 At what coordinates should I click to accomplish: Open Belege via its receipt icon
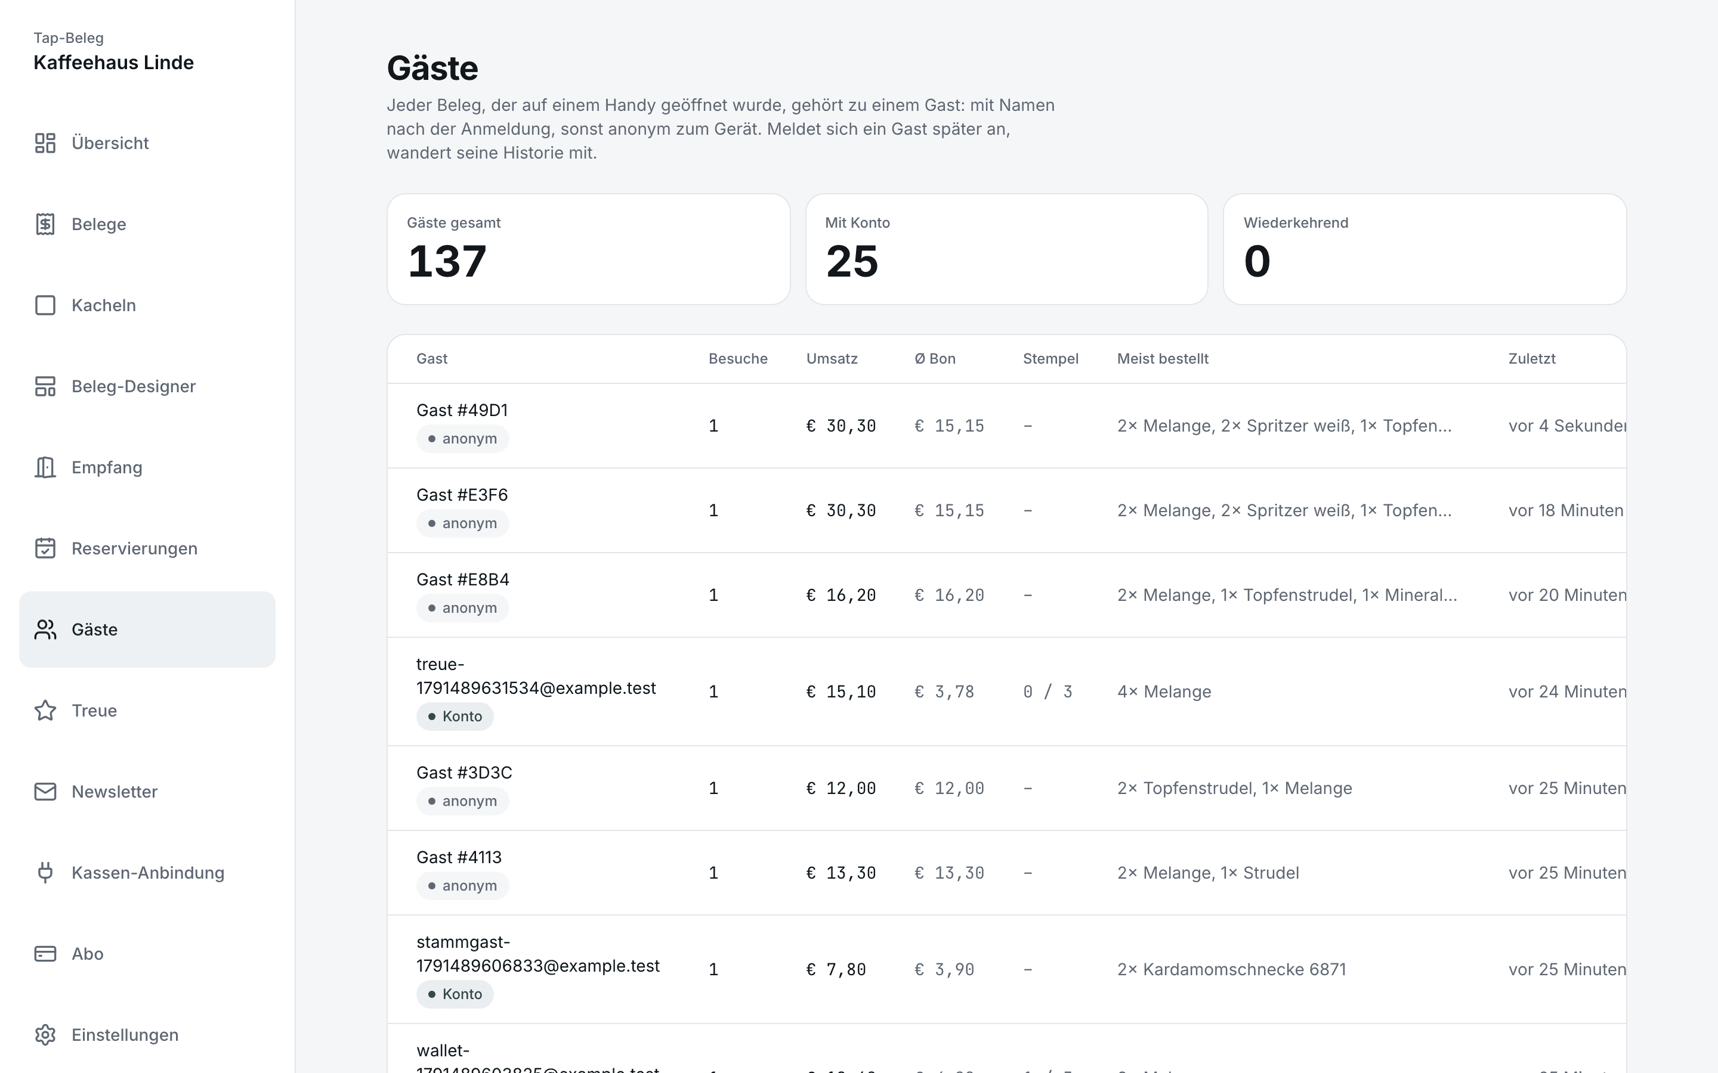click(45, 224)
